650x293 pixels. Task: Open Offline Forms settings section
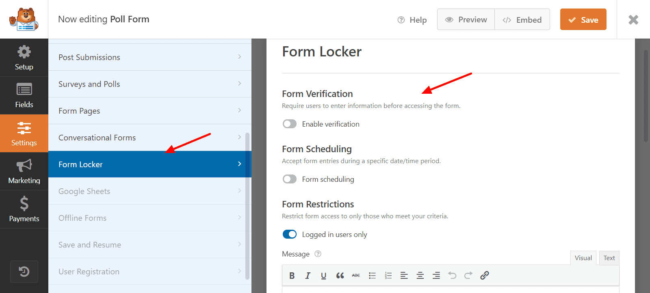(150, 218)
